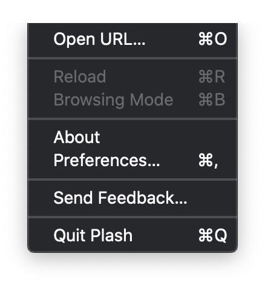
Task: Click separator line above About
Action: pyautogui.click(x=132, y=119)
